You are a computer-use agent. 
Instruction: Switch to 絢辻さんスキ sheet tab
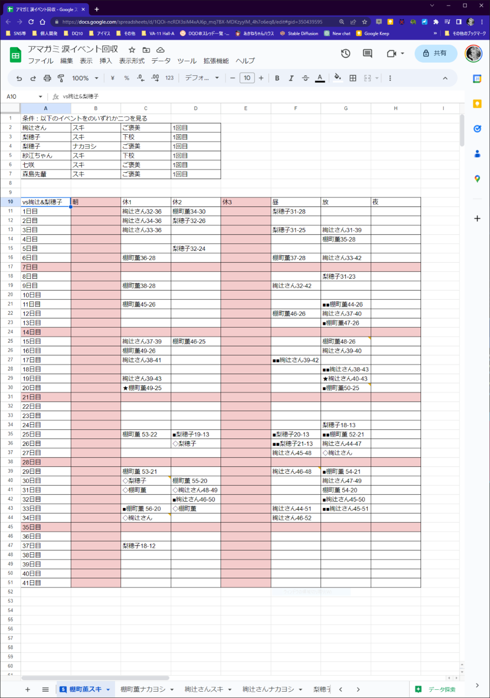(204, 689)
